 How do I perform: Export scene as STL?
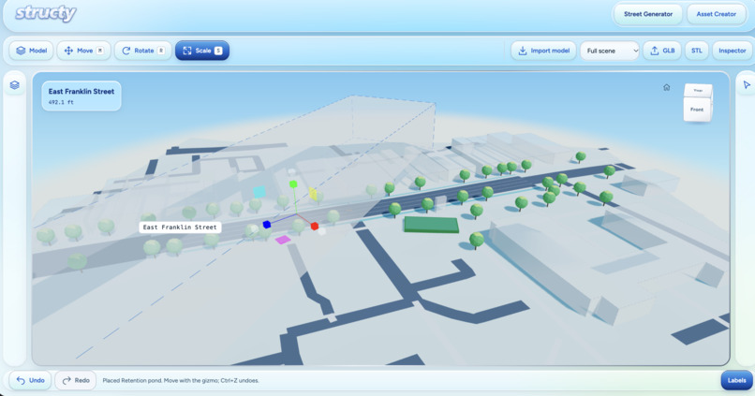(x=696, y=51)
